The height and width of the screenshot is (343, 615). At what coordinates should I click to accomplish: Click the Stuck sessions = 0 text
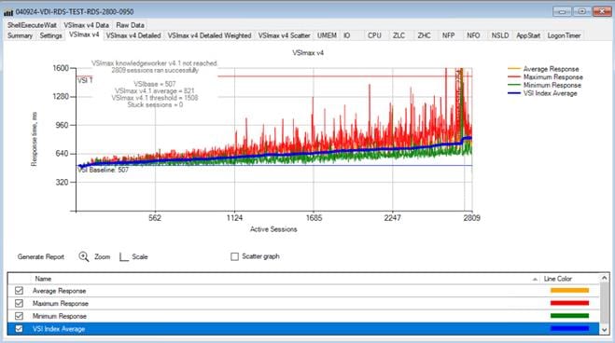click(x=155, y=105)
